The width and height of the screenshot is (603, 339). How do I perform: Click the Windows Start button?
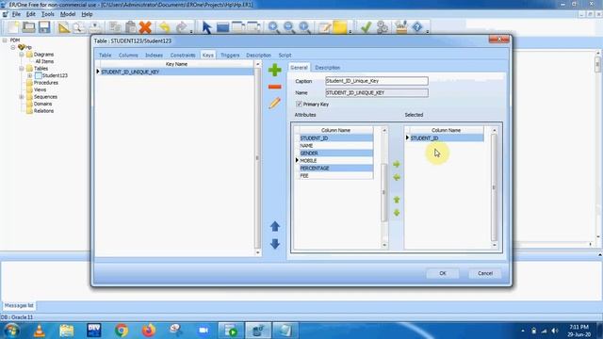point(11,331)
